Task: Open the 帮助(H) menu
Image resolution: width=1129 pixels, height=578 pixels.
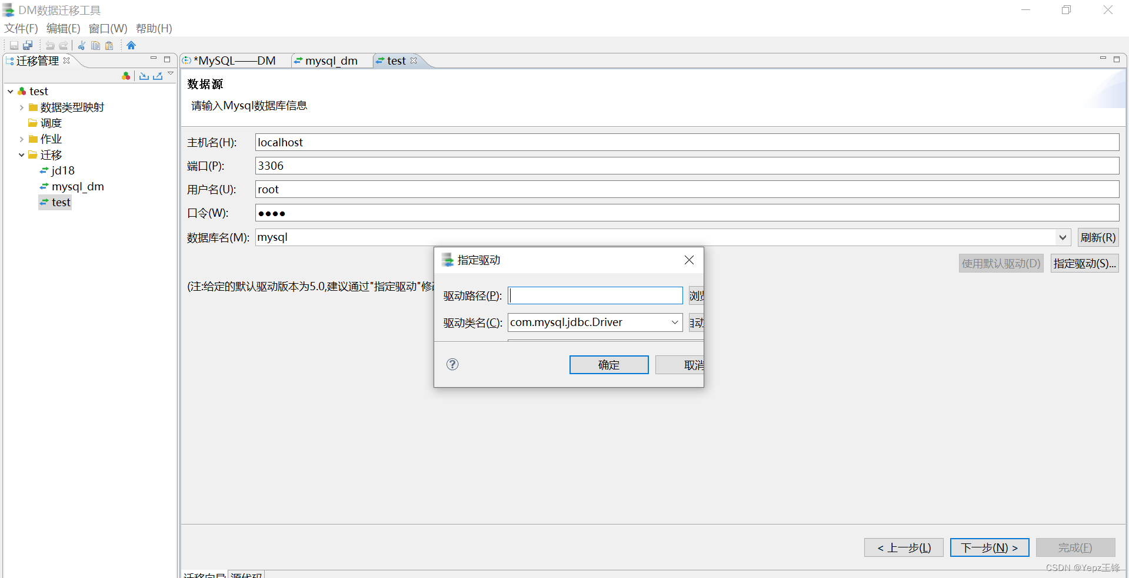Action: pyautogui.click(x=154, y=28)
